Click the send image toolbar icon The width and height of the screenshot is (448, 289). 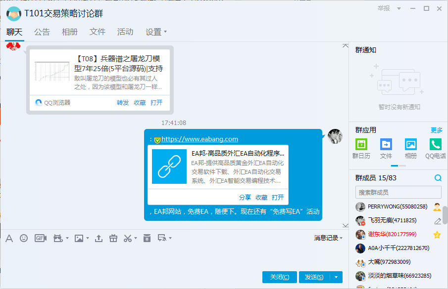79,238
